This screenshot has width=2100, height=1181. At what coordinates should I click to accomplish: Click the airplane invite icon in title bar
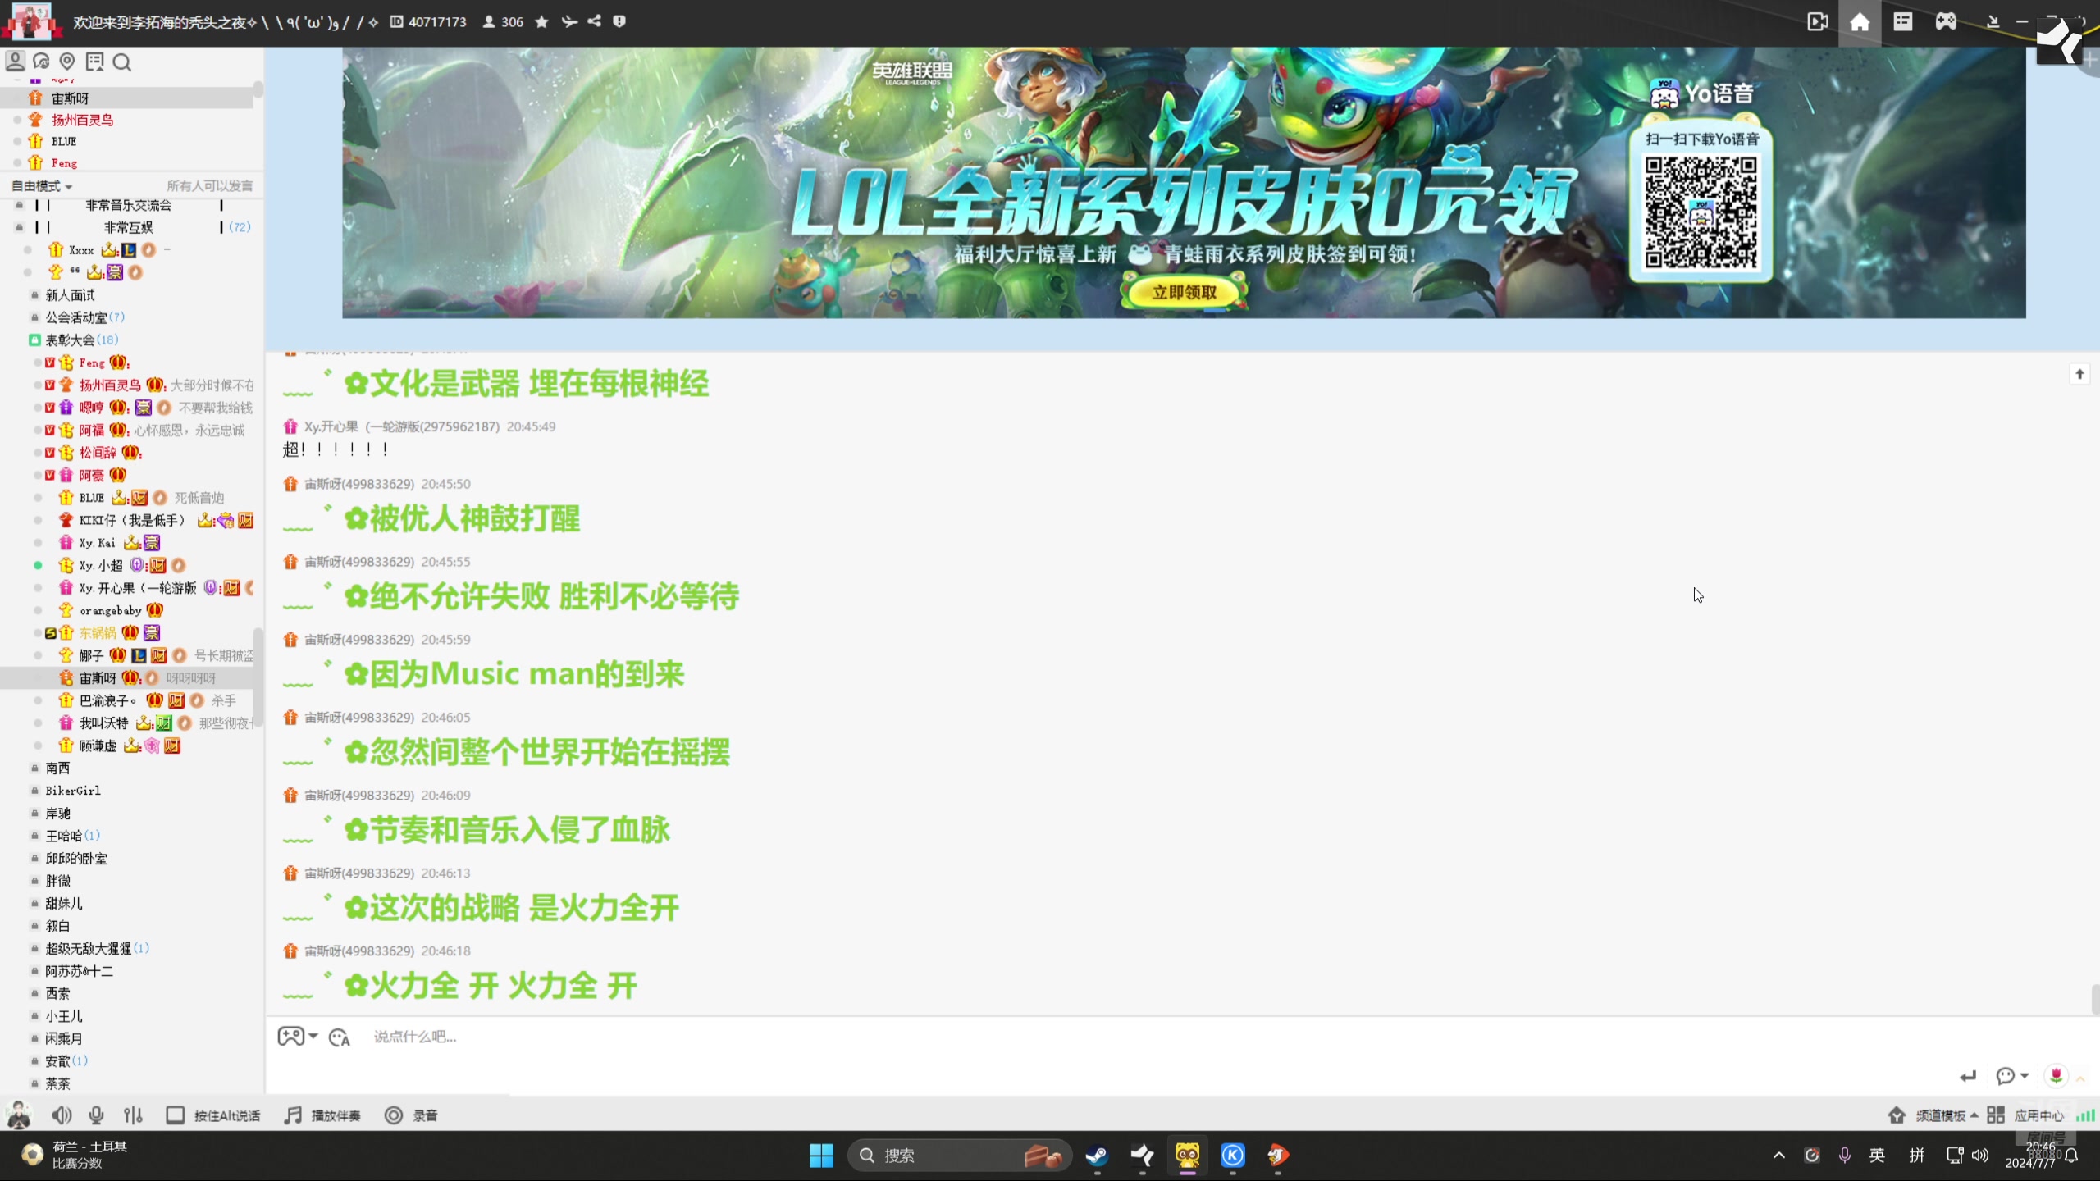pyautogui.click(x=569, y=22)
